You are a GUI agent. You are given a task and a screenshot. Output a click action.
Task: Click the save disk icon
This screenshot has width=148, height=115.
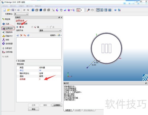(13, 10)
